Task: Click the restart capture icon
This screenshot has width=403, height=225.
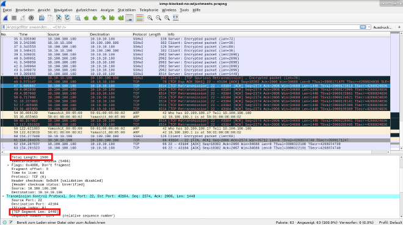Action: (23, 18)
